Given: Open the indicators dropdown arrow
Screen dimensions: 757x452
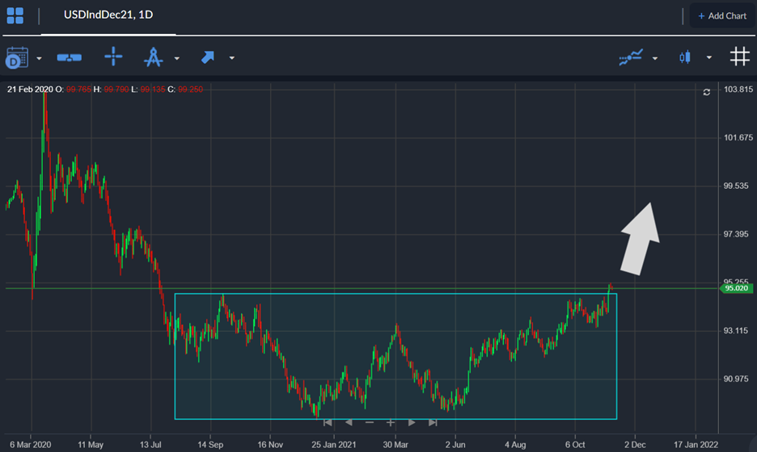Looking at the screenshot, I should click(x=655, y=58).
